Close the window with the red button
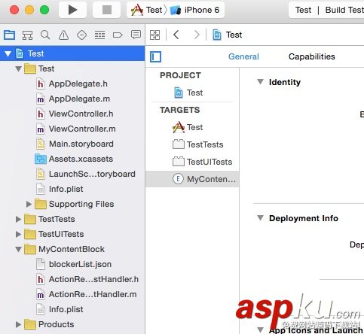 [x=14, y=10]
